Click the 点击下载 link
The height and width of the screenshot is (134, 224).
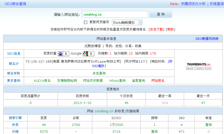pyautogui.click(x=156, y=29)
